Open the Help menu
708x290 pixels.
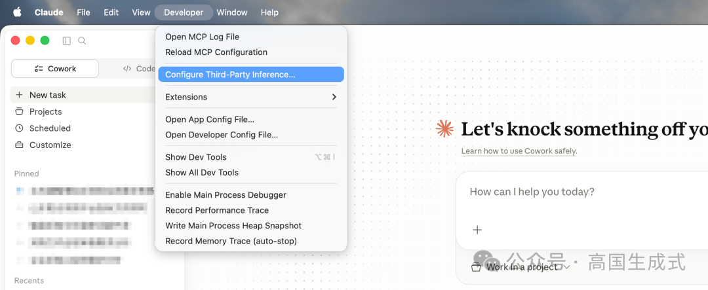[269, 12]
